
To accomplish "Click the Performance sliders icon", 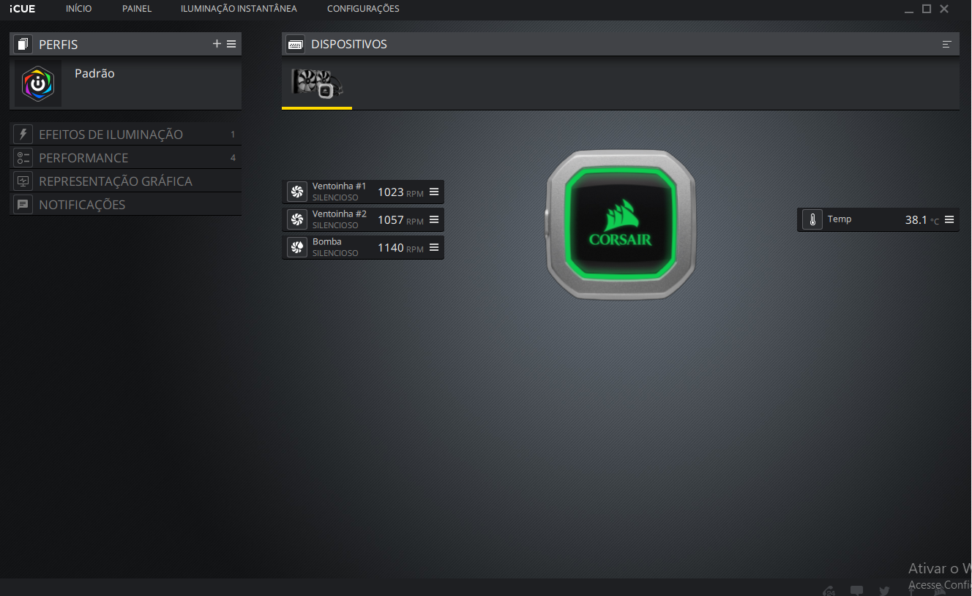I will pyautogui.click(x=23, y=158).
